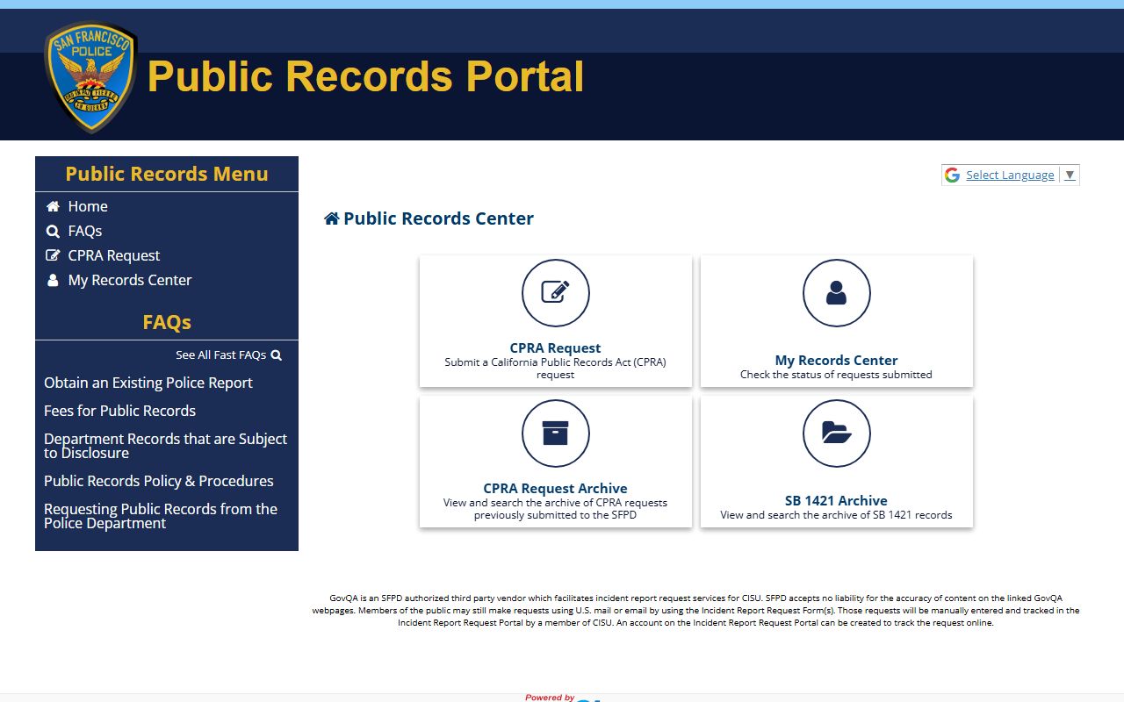Image resolution: width=1124 pixels, height=702 pixels.
Task: Click the Select Language link
Action: 1010,175
